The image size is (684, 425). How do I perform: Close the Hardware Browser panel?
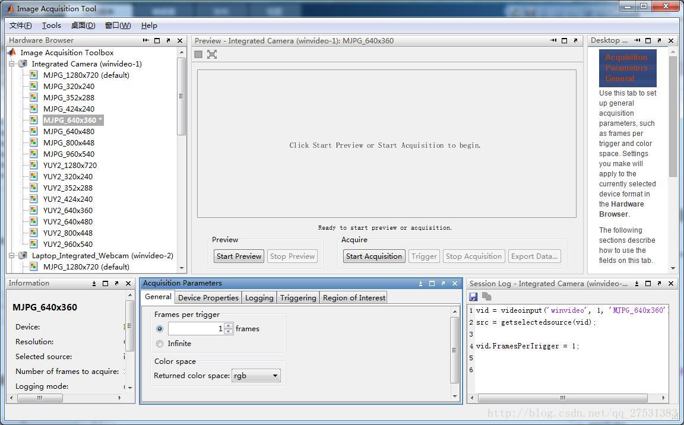coord(180,40)
